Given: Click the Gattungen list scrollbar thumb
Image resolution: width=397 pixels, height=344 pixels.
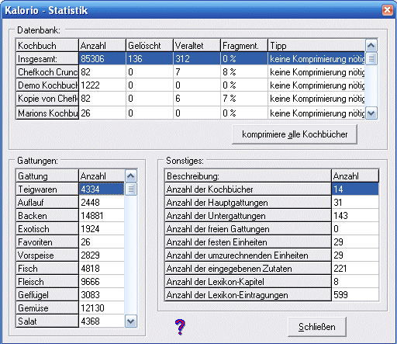Looking at the screenshot, I should (131, 189).
